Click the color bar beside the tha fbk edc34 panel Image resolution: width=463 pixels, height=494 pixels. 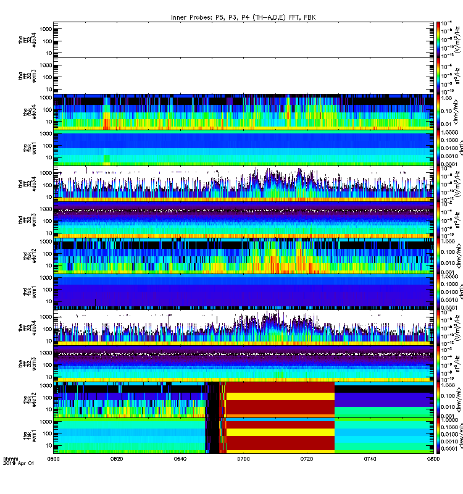pyautogui.click(x=438, y=112)
